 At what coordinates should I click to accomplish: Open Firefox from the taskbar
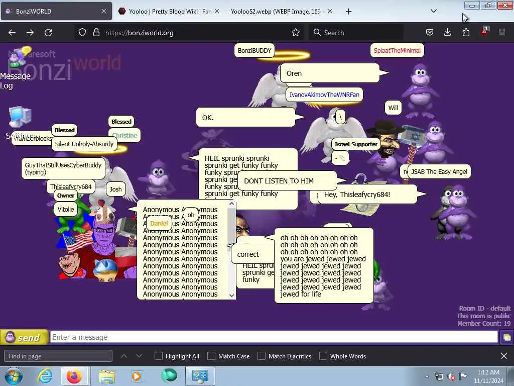pyautogui.click(x=74, y=376)
